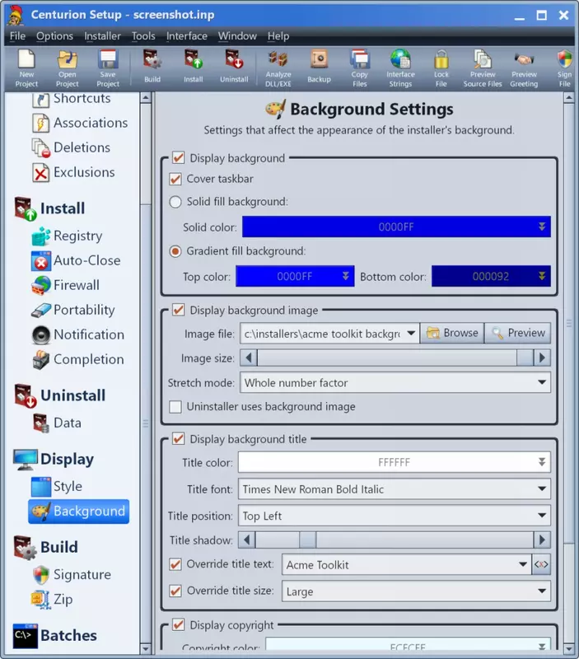Open the Image file path dropdown

click(411, 334)
